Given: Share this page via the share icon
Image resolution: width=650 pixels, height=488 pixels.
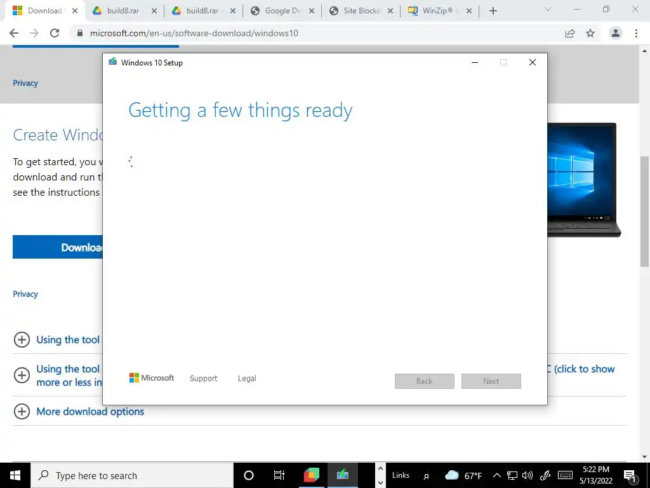Looking at the screenshot, I should point(570,33).
